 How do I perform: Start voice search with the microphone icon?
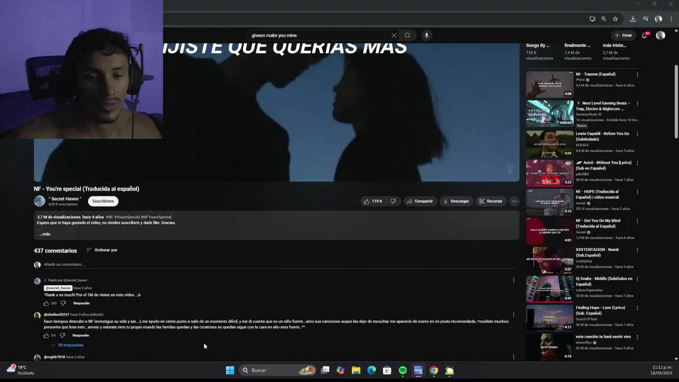point(426,36)
